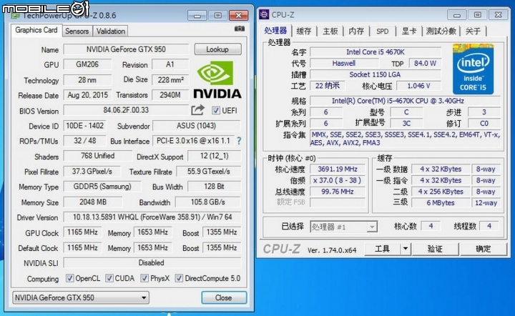
Task: Click the NVIDIA logo in GPU-Z
Action: [x=217, y=80]
